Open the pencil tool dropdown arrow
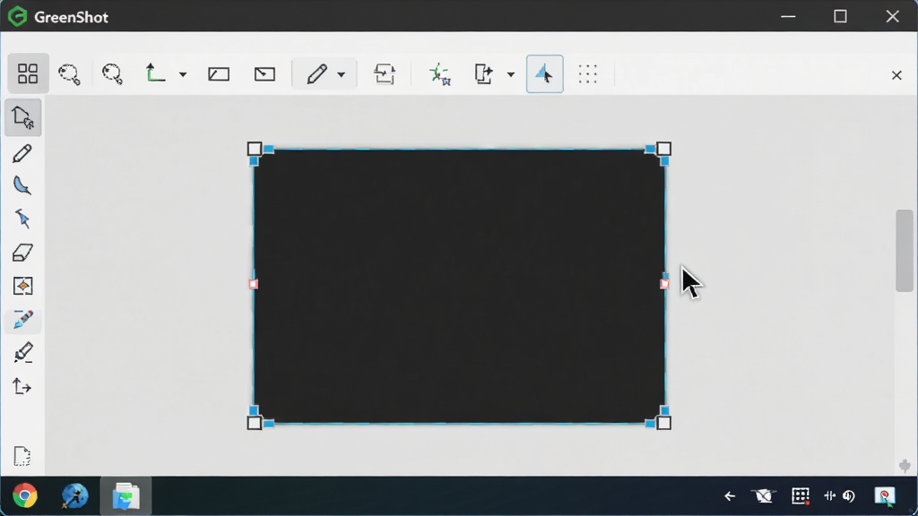The width and height of the screenshot is (918, 516). [x=342, y=75]
